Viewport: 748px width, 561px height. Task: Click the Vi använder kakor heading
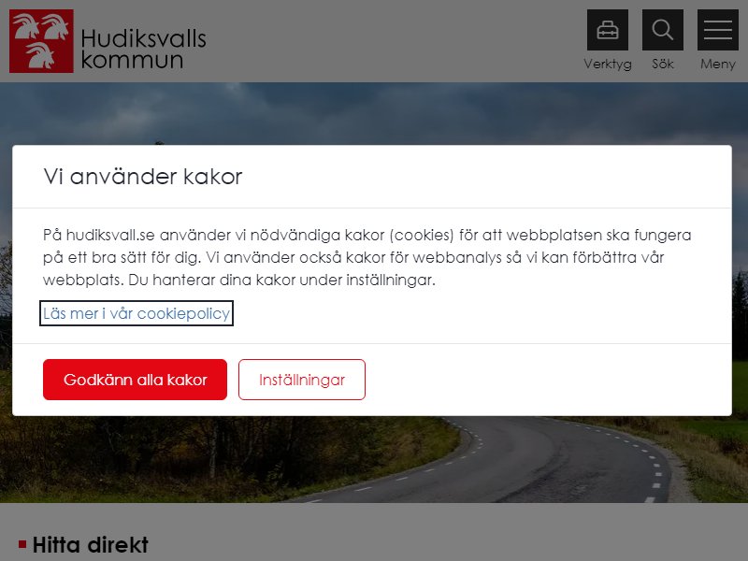143,177
